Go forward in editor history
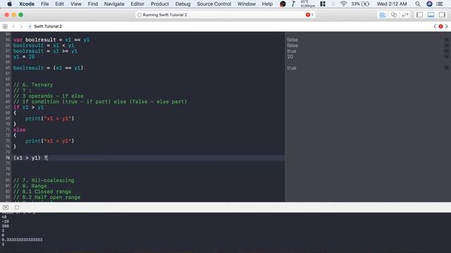Viewport: 451px width, 253px height. [21, 27]
